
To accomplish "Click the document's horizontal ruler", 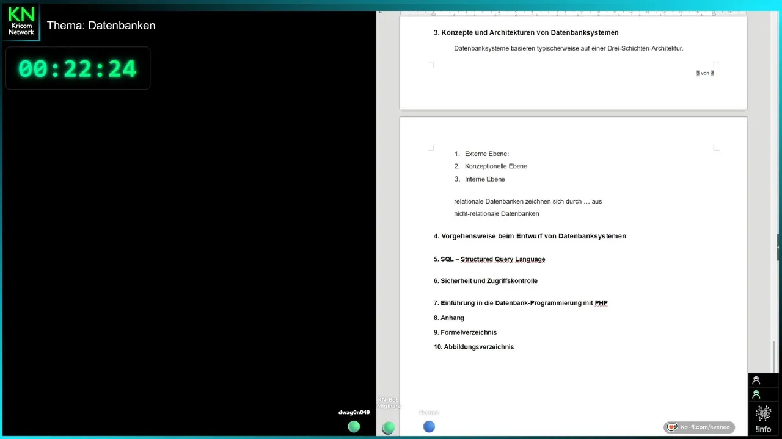I will coord(573,12).
